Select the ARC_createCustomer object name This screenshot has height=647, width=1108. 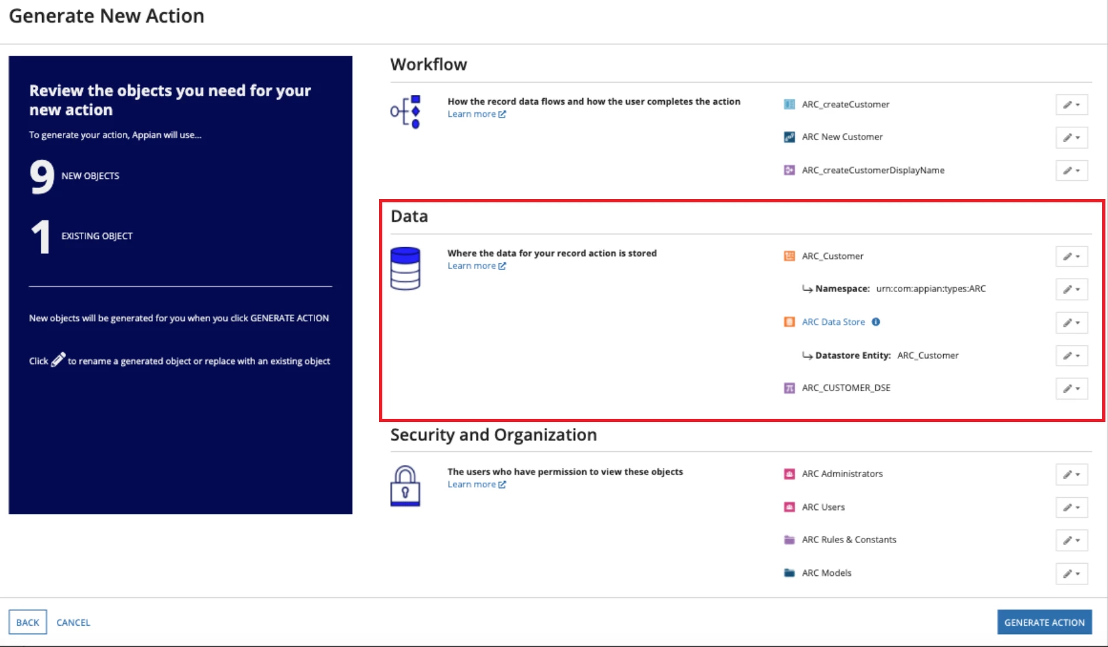(x=845, y=105)
